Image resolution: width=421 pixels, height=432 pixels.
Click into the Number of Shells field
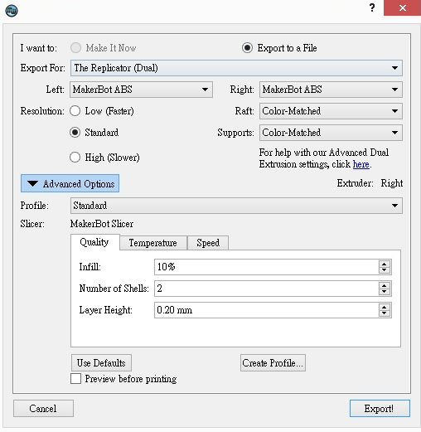click(x=266, y=289)
